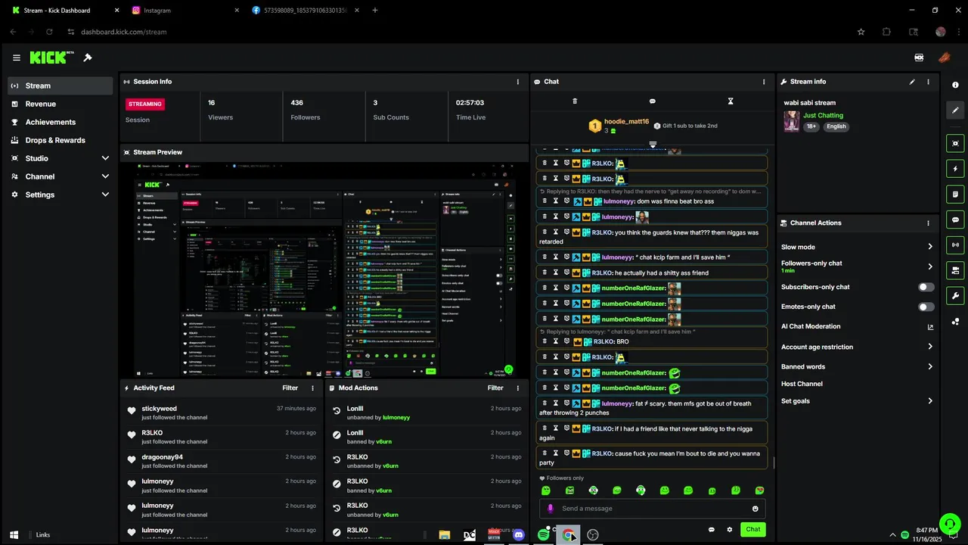The height and width of the screenshot is (545, 968).
Task: Collapse the gift leaderboard handle
Action: [x=653, y=144]
